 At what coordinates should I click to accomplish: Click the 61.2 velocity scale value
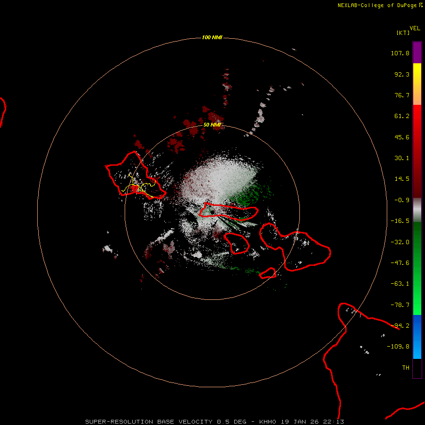(x=402, y=116)
